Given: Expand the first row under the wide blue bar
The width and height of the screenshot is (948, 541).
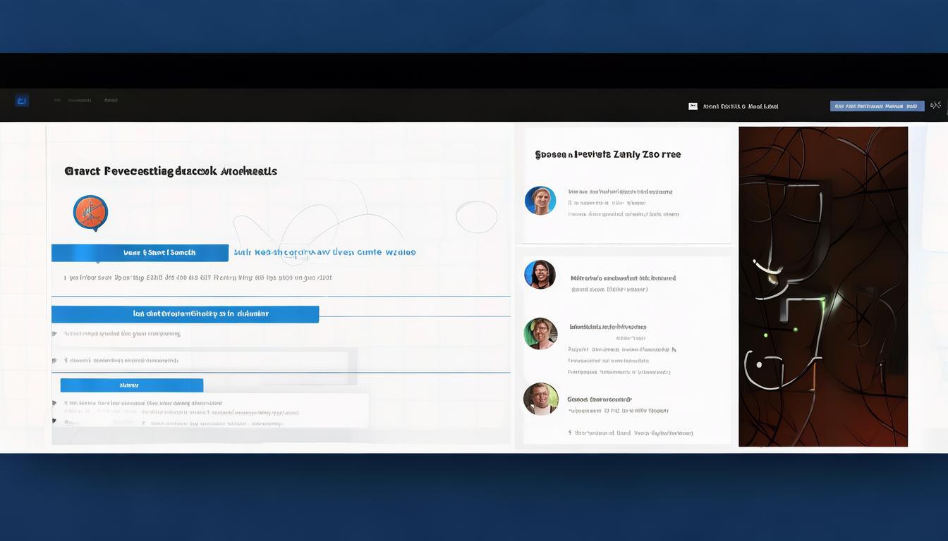Looking at the screenshot, I should pos(54,334).
